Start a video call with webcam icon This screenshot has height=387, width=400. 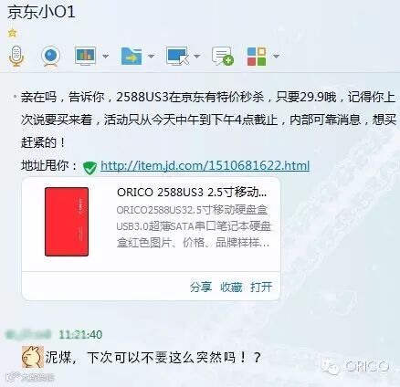(50, 56)
